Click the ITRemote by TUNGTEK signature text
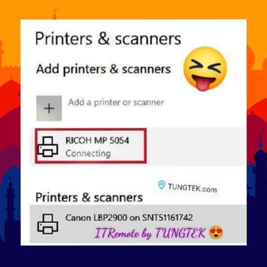 pyautogui.click(x=150, y=233)
